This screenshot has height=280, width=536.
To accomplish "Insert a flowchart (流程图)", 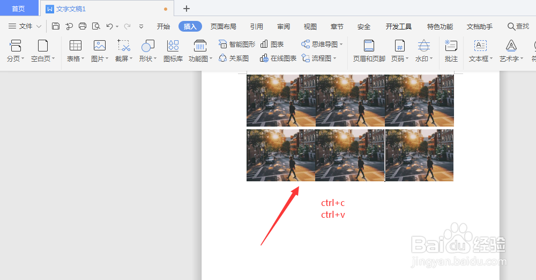I will pos(318,58).
